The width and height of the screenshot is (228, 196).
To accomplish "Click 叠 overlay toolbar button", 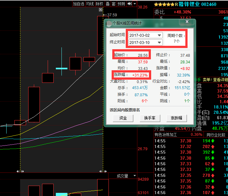I will pyautogui.click(x=108, y=4).
